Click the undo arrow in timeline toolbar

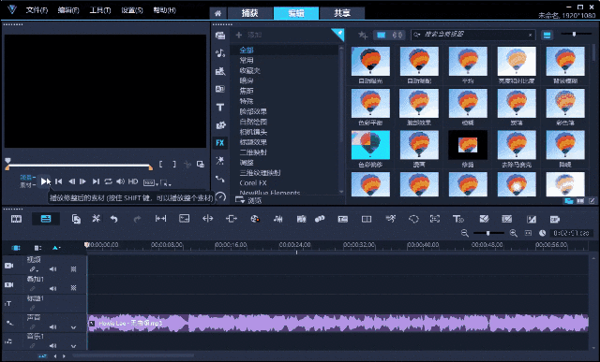click(114, 219)
